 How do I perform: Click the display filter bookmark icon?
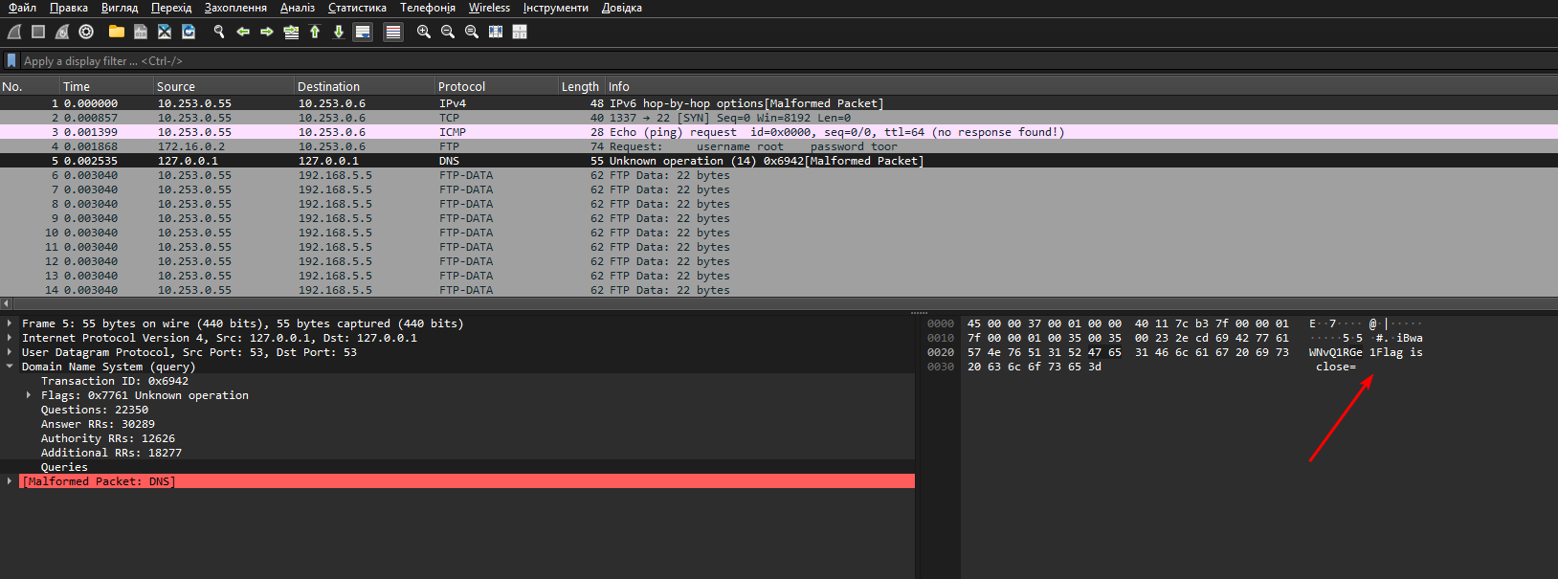point(11,60)
